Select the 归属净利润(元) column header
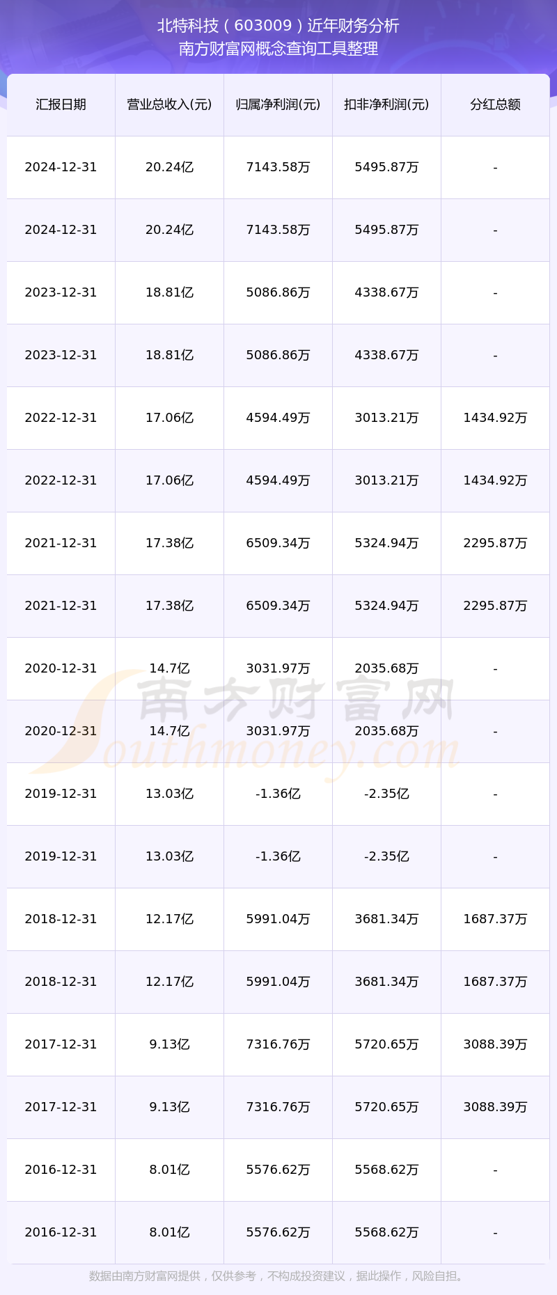 click(278, 104)
